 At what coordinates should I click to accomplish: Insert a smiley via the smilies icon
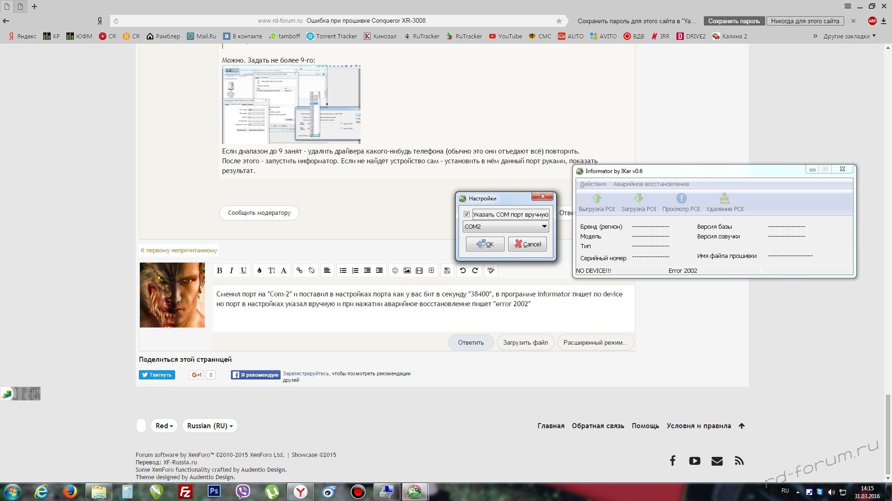tap(395, 270)
